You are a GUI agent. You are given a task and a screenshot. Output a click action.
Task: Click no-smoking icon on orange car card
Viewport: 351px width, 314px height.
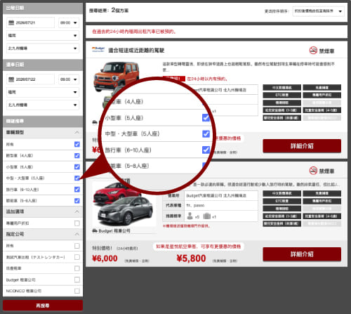tap(313, 51)
